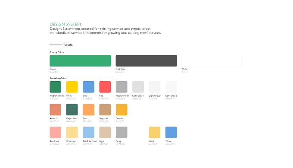Screen dimensions: 293x168
Task: Click the primary Green color swatch
Action: pyautogui.click(x=80, y=61)
